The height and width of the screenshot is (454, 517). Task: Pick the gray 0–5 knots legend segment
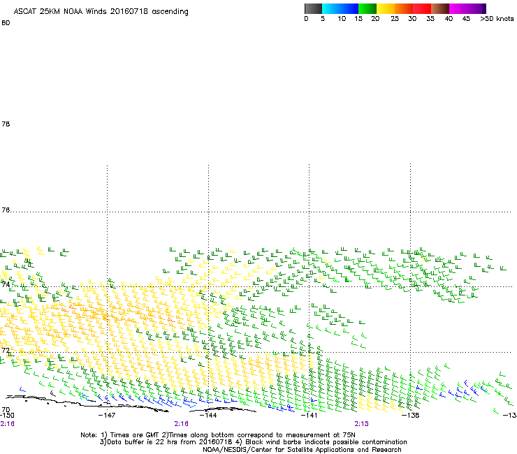click(x=313, y=8)
